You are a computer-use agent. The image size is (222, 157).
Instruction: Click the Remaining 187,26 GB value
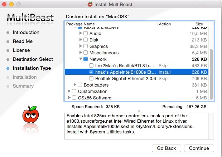tap(196, 107)
